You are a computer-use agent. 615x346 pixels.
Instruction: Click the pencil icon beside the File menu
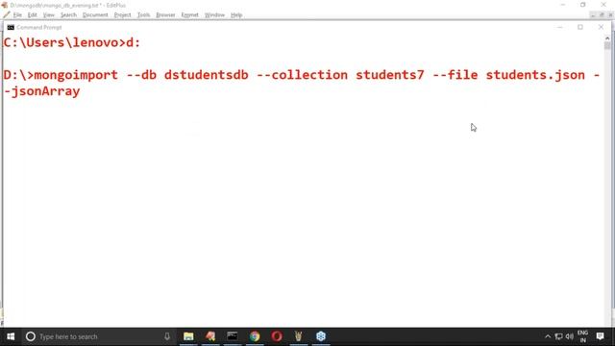point(7,15)
